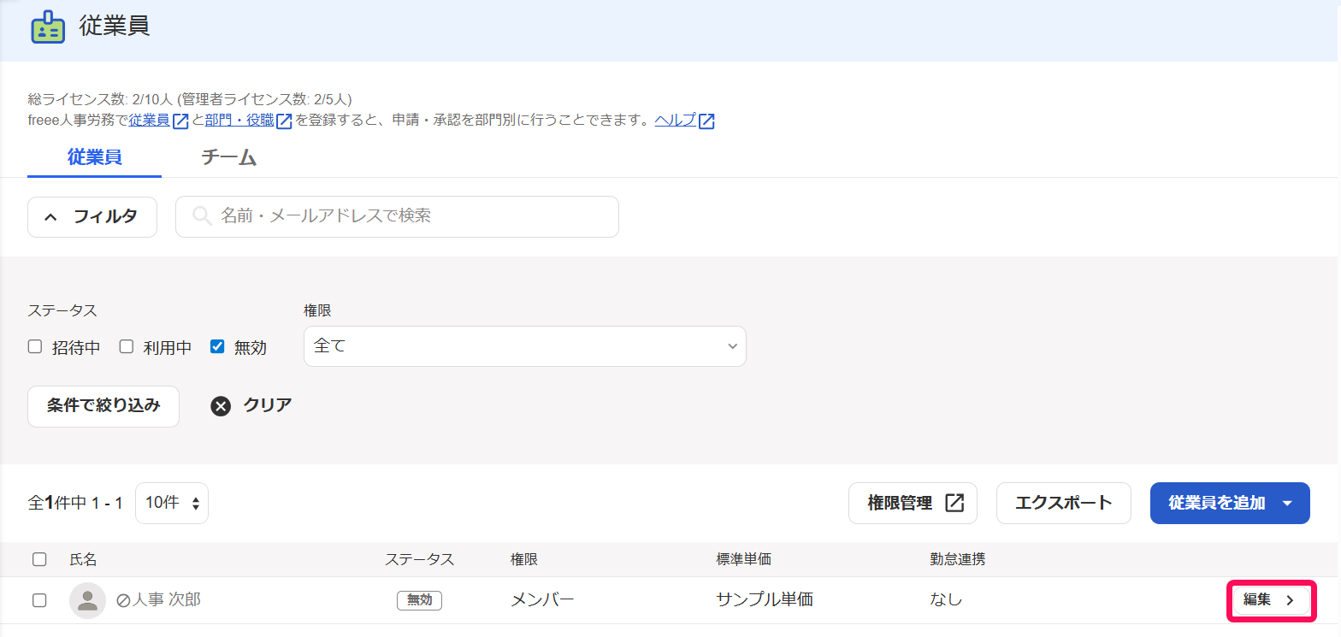
Task: Click the magnifier icon in the search box
Action: [202, 216]
